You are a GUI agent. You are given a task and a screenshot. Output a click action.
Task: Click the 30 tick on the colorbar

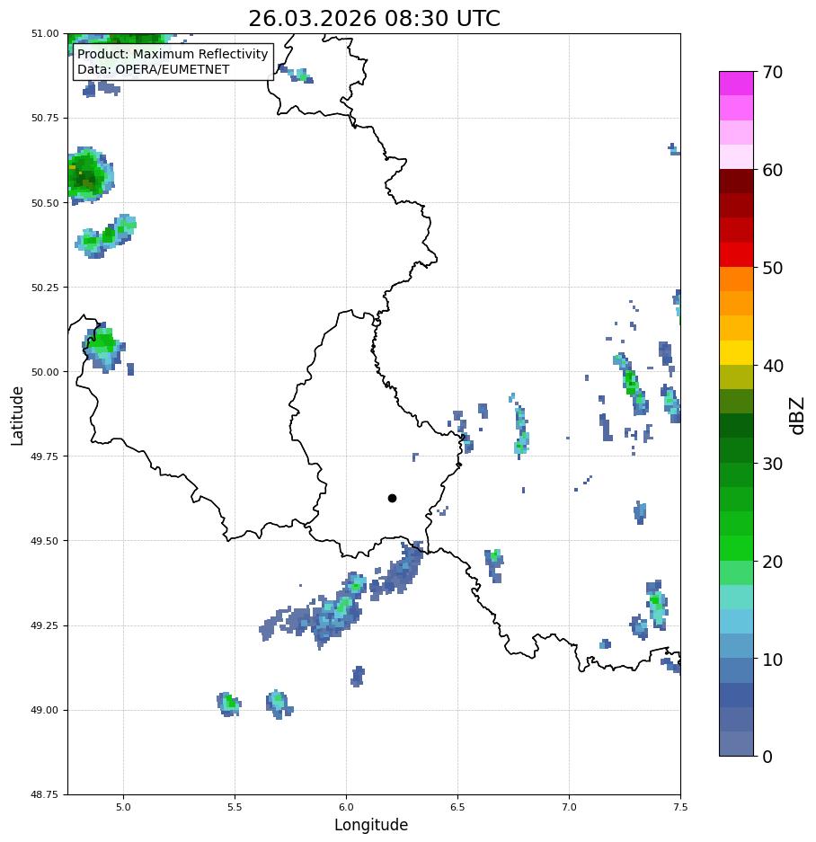pos(773,464)
